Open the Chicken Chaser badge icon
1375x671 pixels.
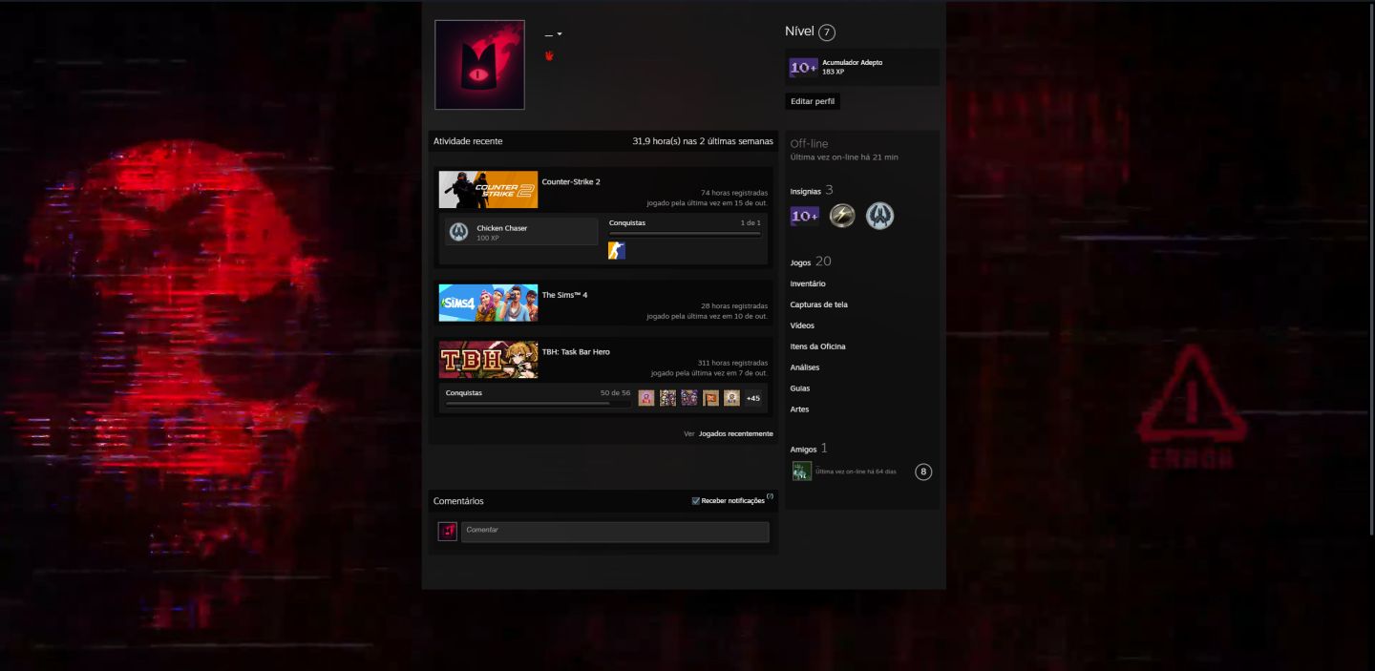click(459, 231)
